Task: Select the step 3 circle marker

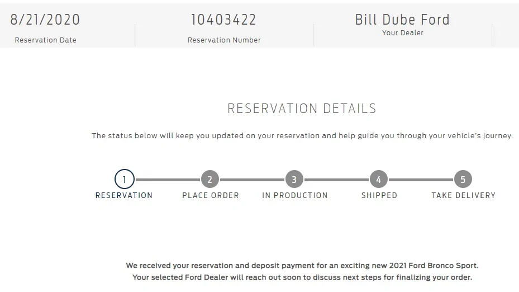Action: tap(294, 180)
